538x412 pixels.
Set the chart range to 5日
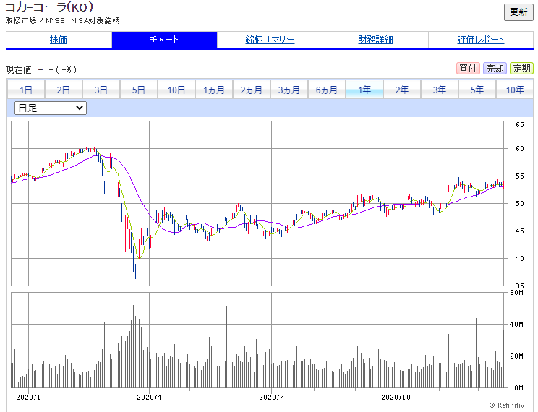[139, 90]
